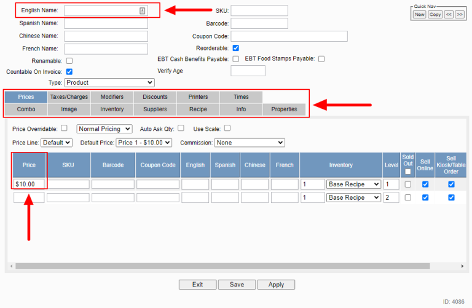Screen dimensions: 472x308
Task: Toggle the Reorderable checkbox
Action: (236, 48)
